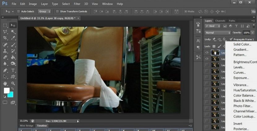Open the collapsed Character panel icon
Image resolution: width=257 pixels, height=131 pixels.
click(198, 41)
